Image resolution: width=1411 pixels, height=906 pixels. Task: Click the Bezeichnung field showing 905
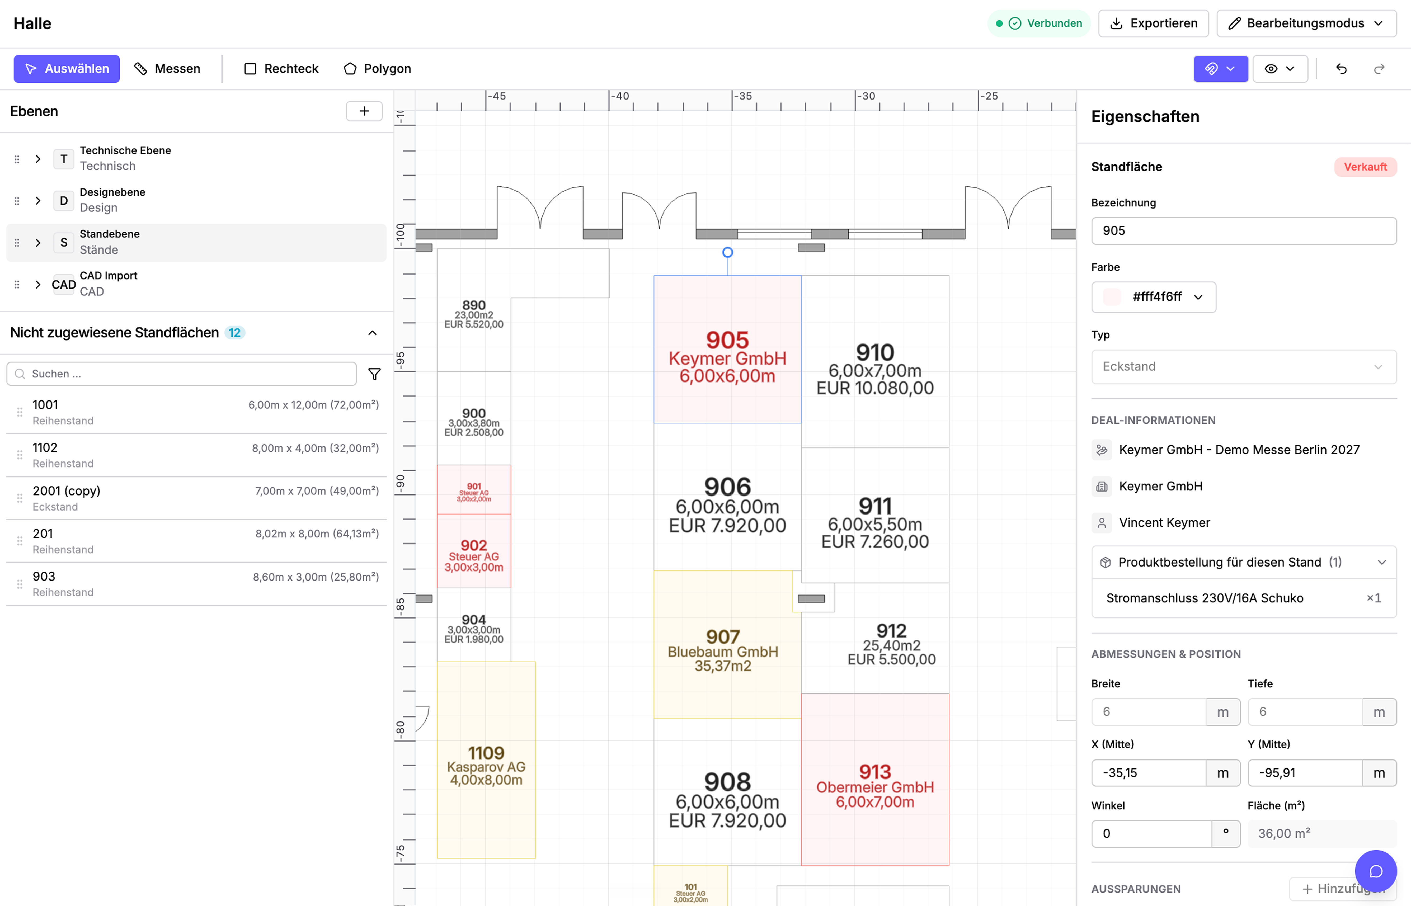(1243, 231)
